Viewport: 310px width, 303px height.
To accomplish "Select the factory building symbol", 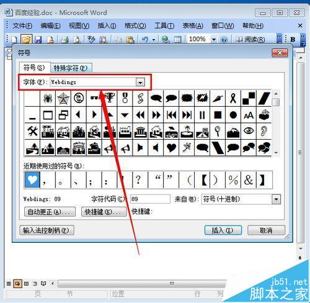I will point(125,131).
